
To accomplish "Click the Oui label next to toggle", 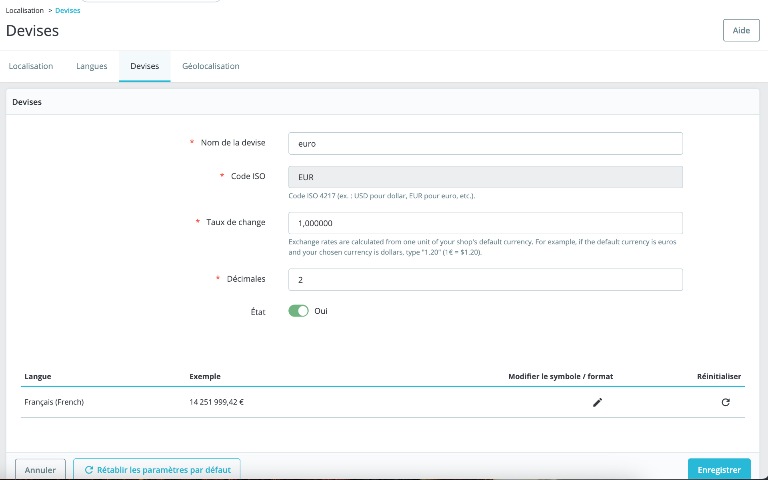I will click(x=321, y=311).
